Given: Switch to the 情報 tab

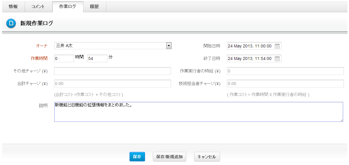Looking at the screenshot, I should coord(13,6).
